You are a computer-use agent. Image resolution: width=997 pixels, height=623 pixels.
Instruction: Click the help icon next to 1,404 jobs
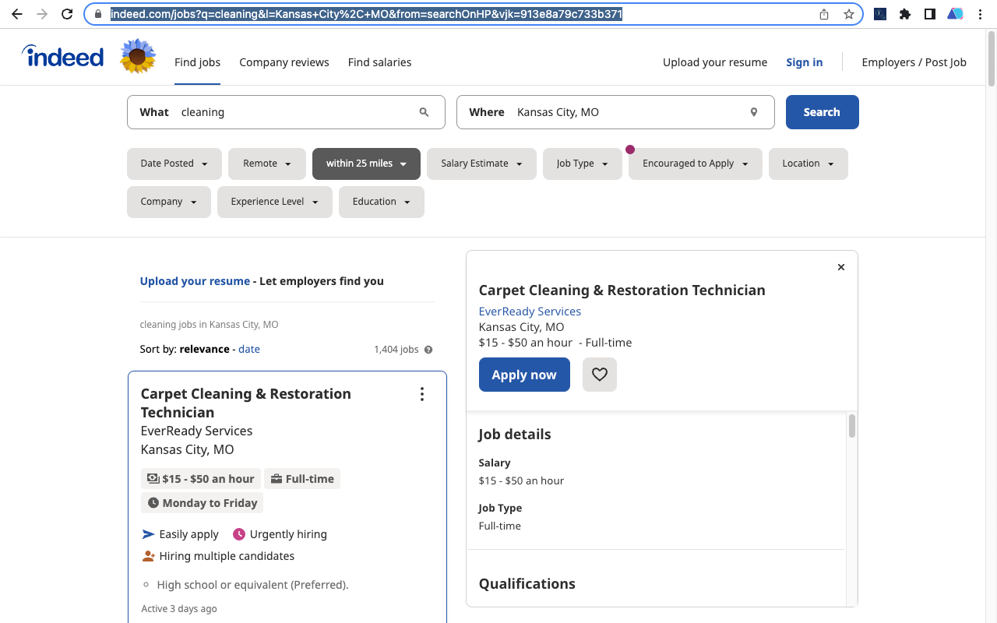click(428, 350)
